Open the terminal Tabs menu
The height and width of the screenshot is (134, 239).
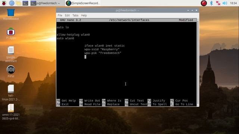pyautogui.click(x=75, y=15)
